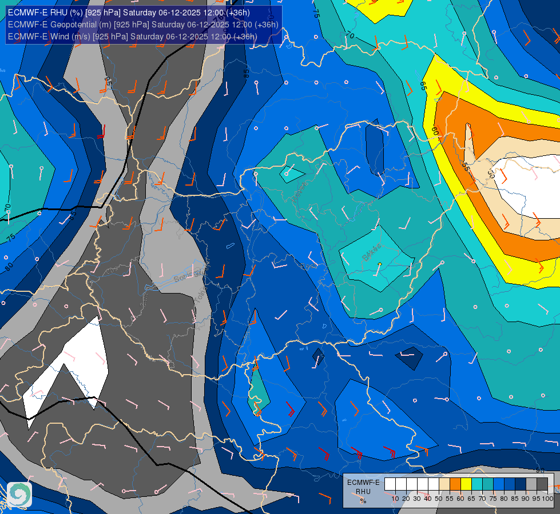Pick the medium blue 80–85 legend swatch

pos(510,484)
